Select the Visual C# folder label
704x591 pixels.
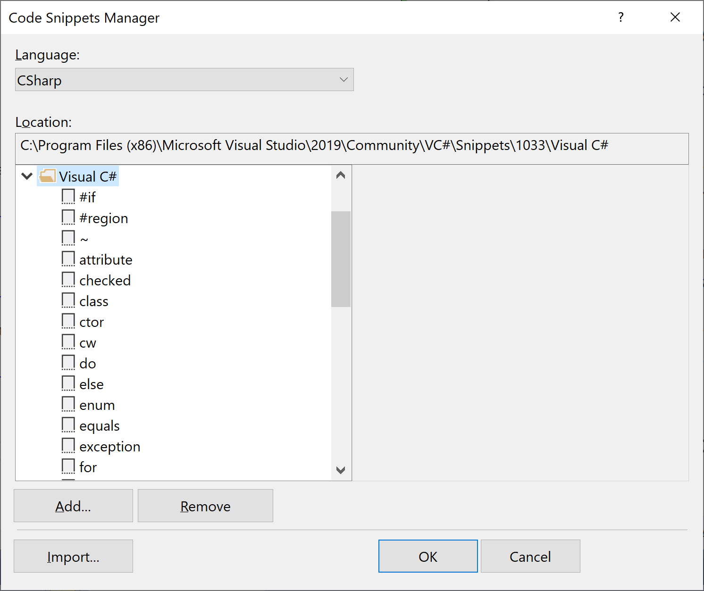click(x=88, y=176)
